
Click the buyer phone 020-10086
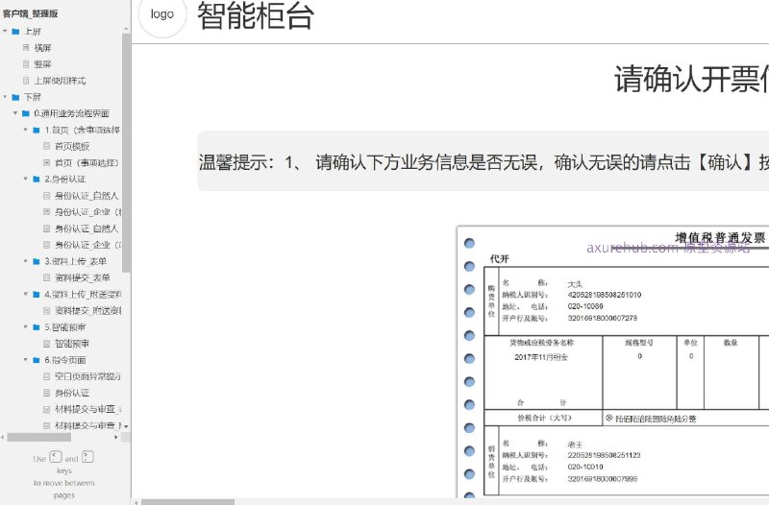[x=585, y=306]
